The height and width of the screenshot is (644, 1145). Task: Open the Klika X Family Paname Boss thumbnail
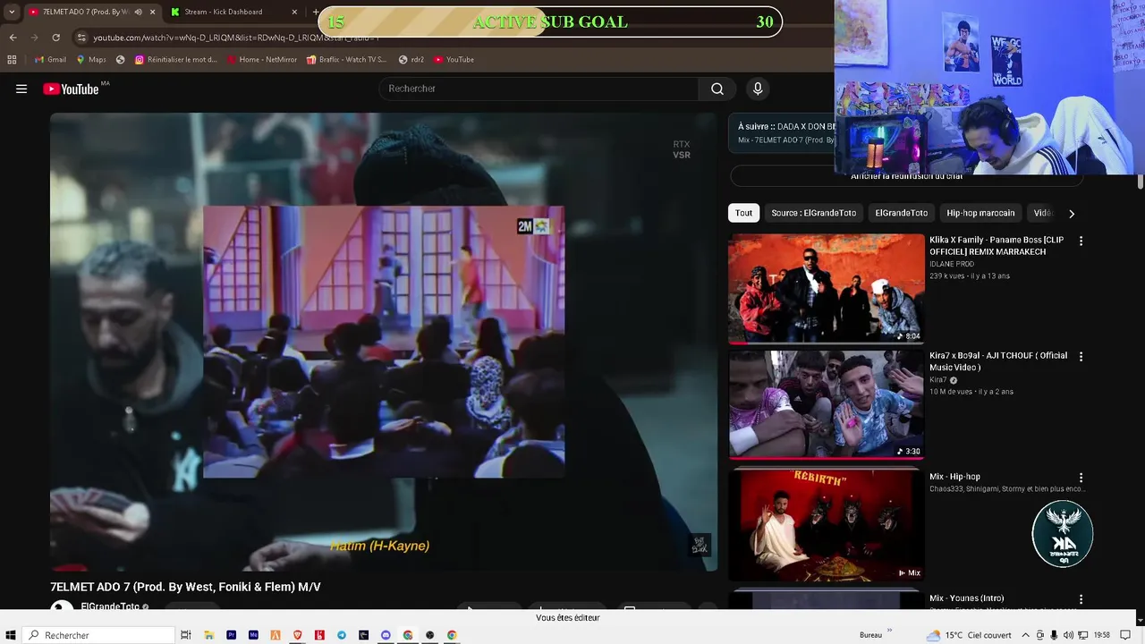click(826, 289)
